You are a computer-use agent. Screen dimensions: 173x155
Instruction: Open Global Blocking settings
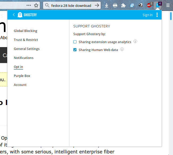(26, 31)
